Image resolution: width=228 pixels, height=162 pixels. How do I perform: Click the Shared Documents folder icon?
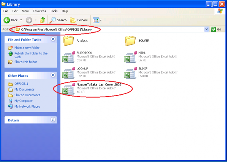tap(11, 95)
